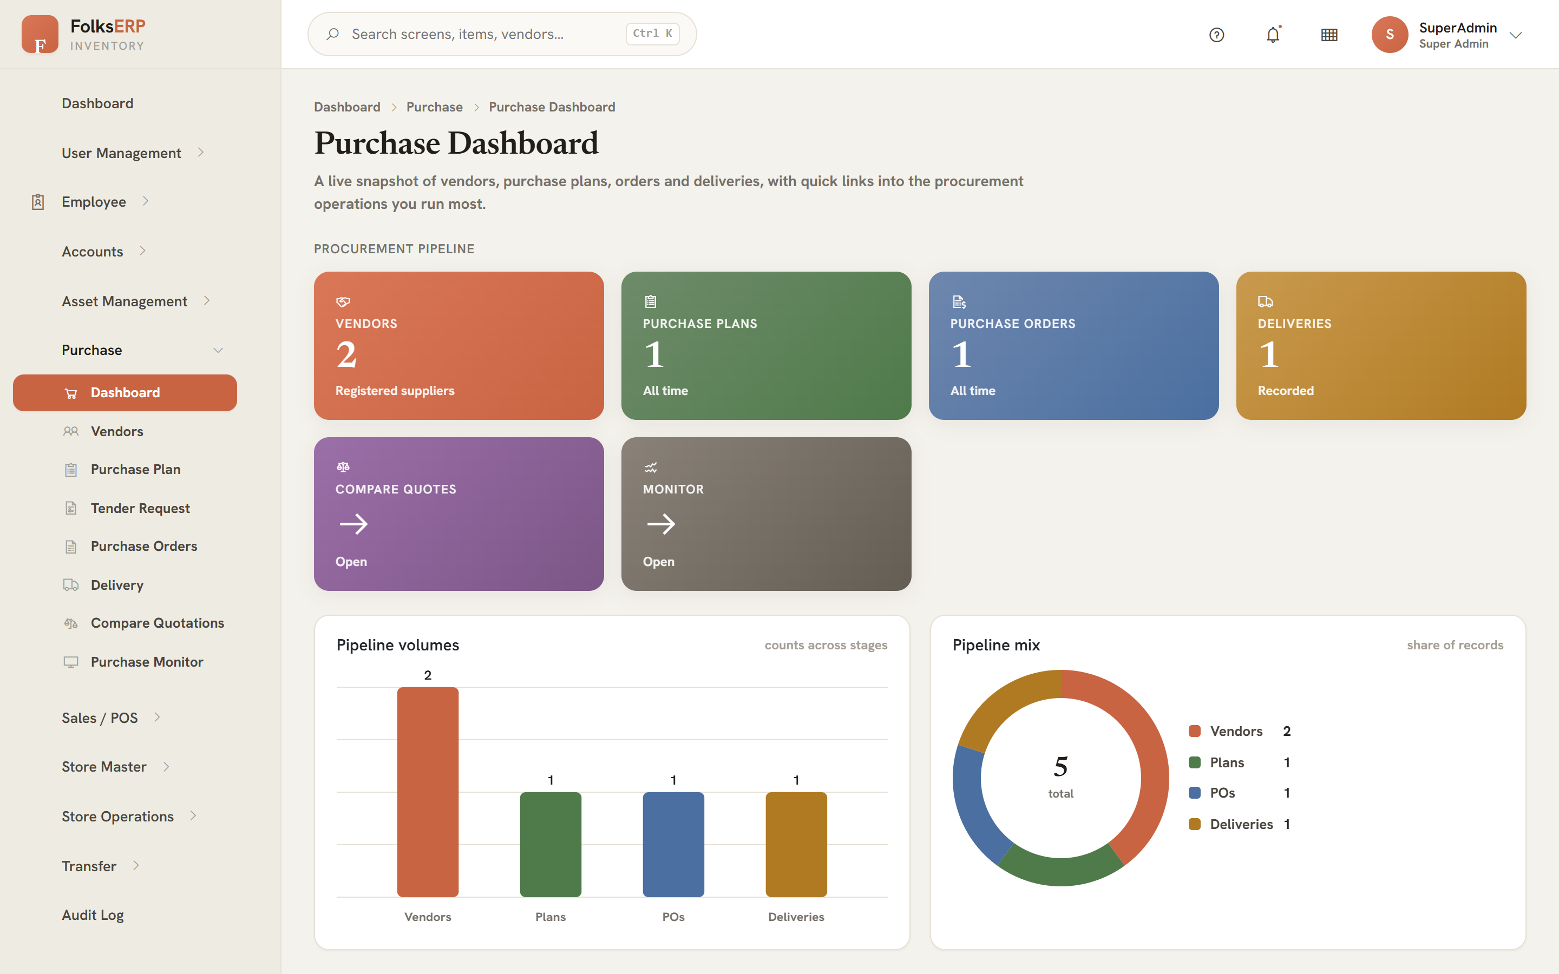This screenshot has height=974, width=1559.
Task: Open the Purchase Plans stat card
Action: [x=766, y=346]
